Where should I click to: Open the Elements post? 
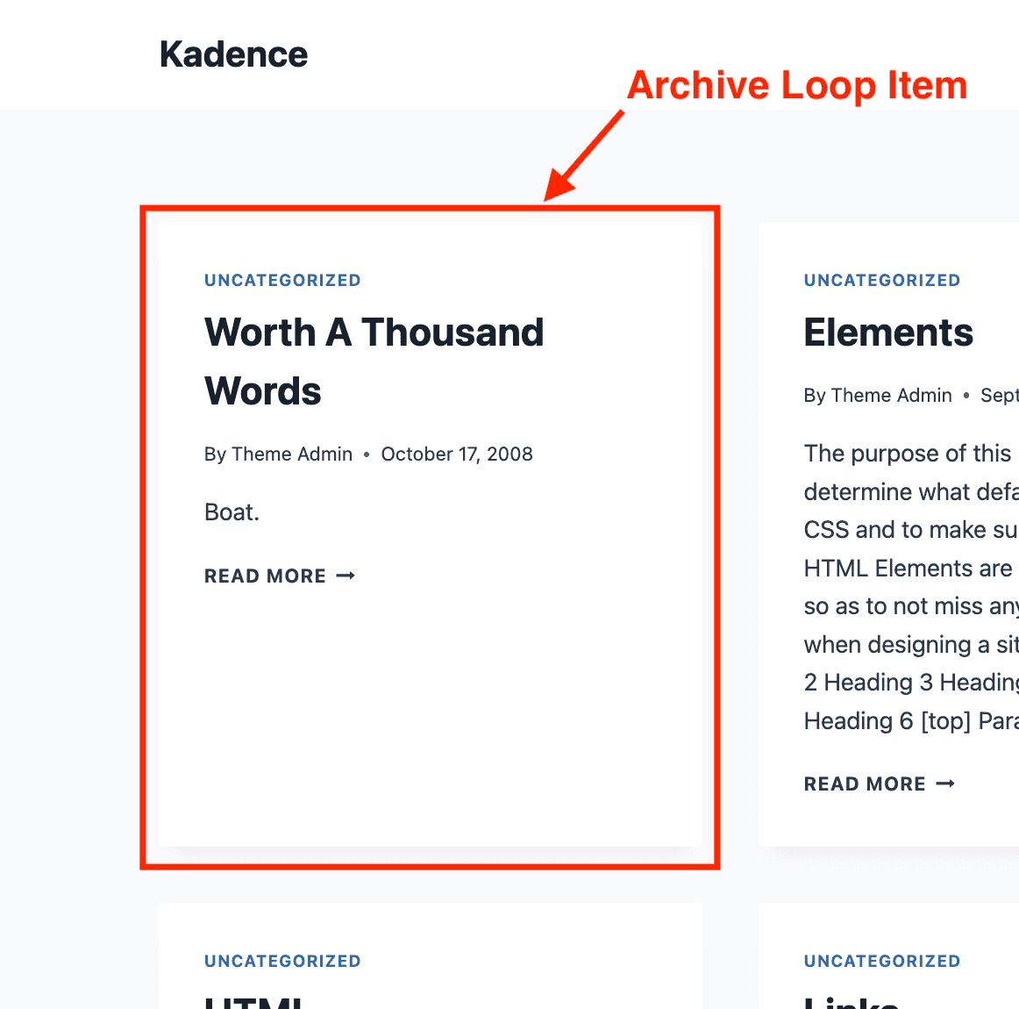click(x=888, y=333)
